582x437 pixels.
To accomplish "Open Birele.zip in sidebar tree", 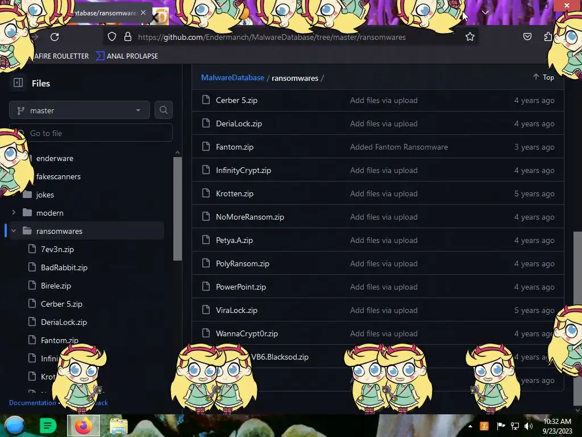I will (x=56, y=286).
